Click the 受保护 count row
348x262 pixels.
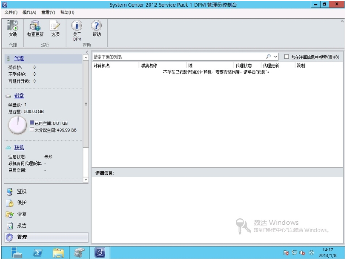(x=22, y=68)
